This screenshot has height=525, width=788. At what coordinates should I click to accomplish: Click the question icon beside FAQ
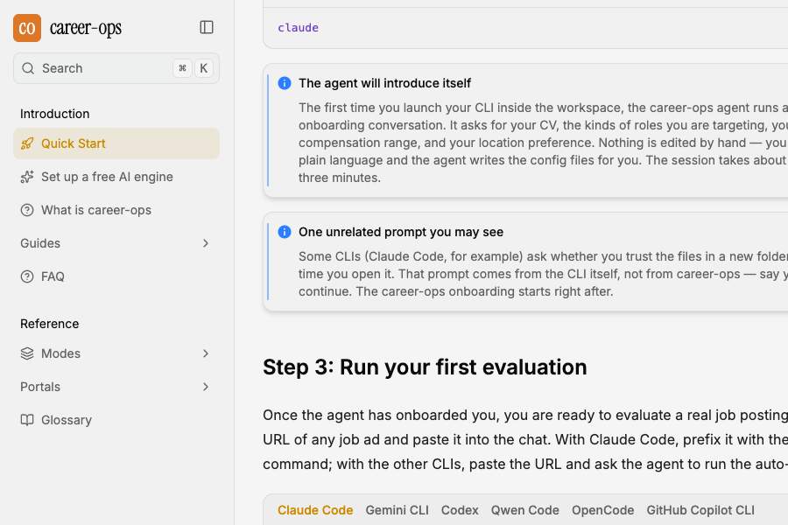(27, 276)
